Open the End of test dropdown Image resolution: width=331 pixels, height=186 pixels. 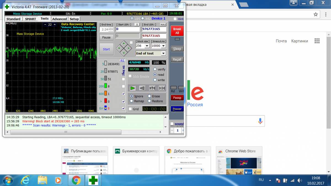point(163,53)
